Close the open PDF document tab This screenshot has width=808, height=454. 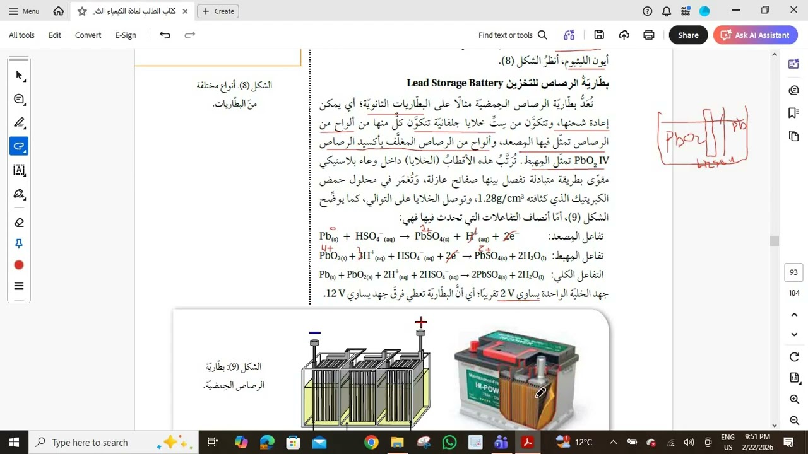click(184, 11)
